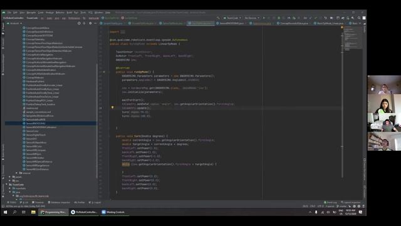The width and height of the screenshot is (401, 226).
Task: Select ConceptTelemetry in project tree
Action: point(35,40)
